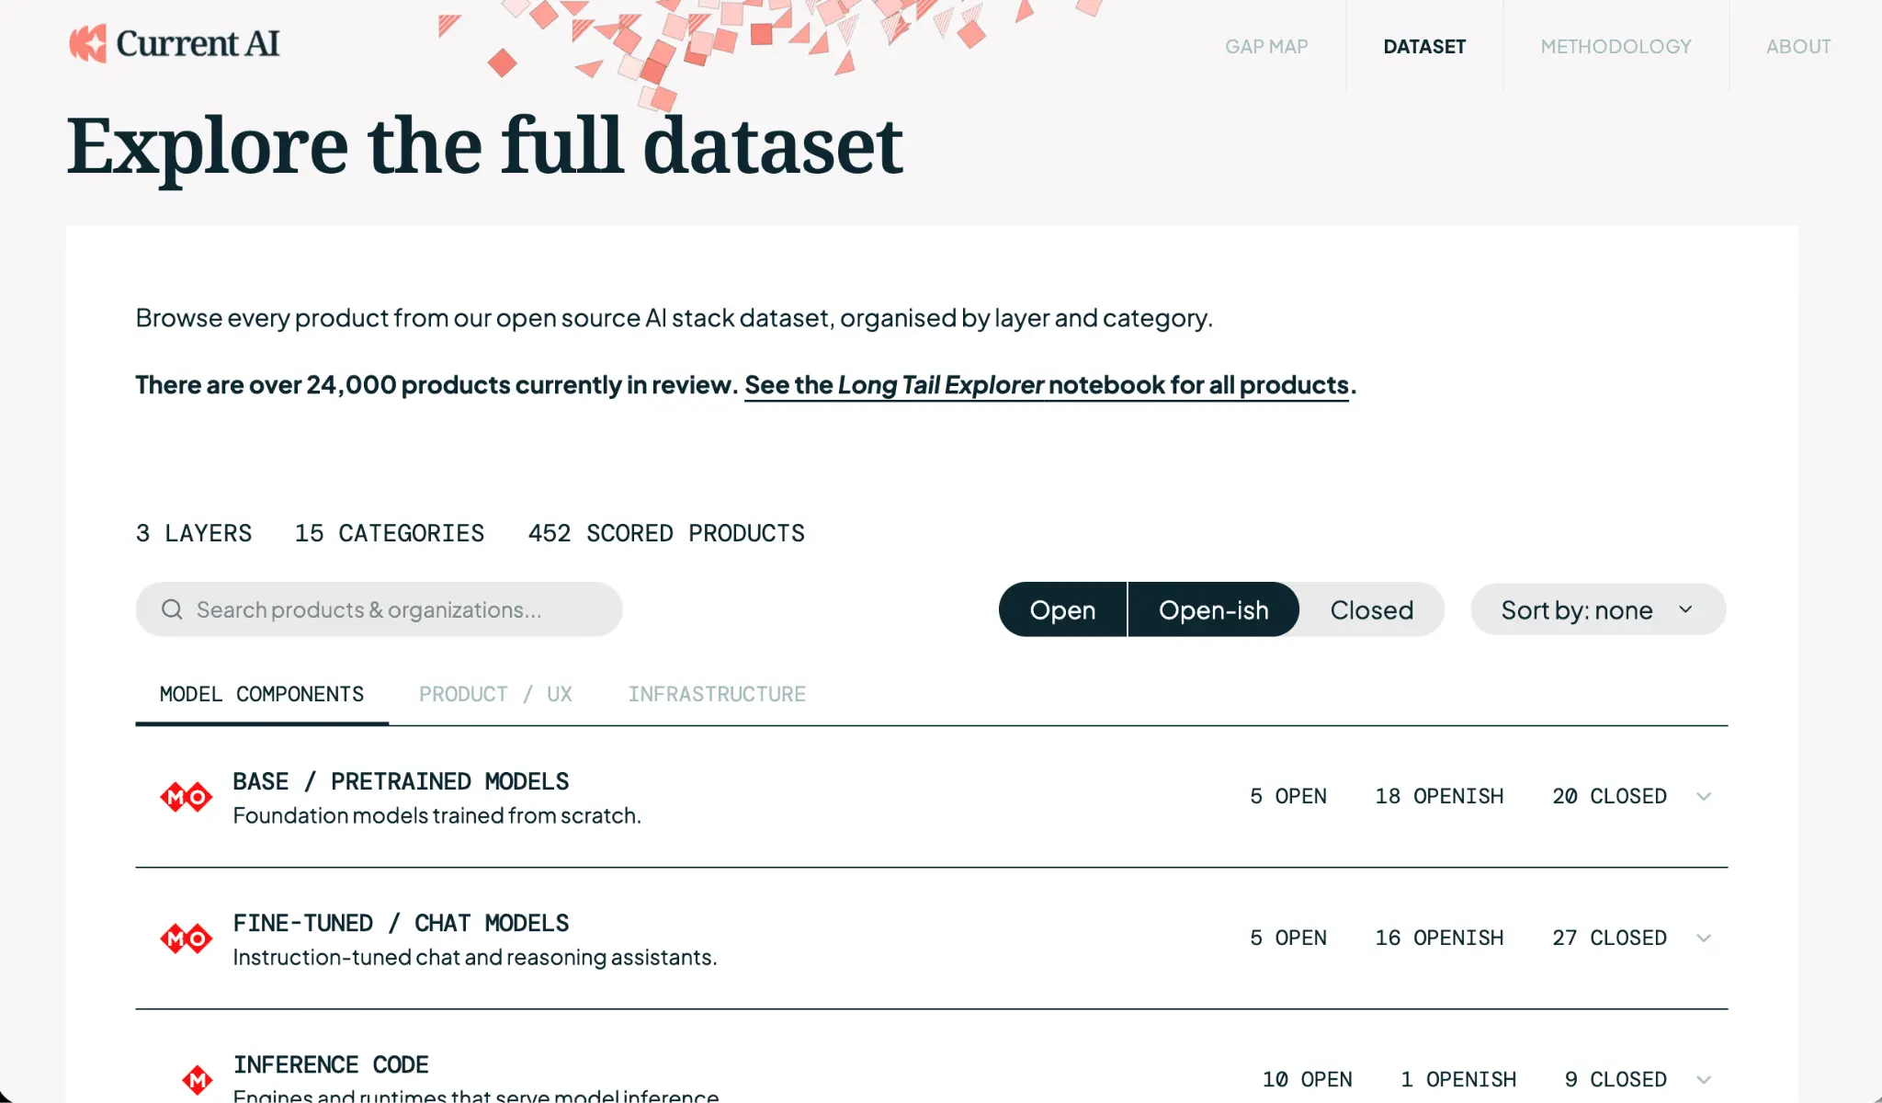
Task: Click the search magnifier icon
Action: click(172, 609)
